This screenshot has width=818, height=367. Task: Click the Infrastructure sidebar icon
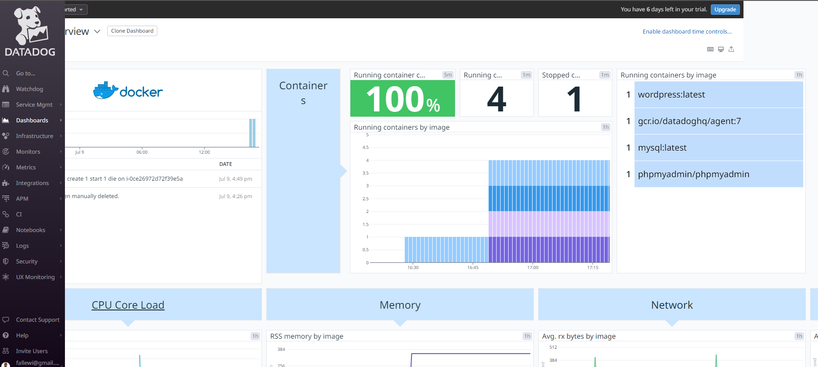[x=6, y=136]
